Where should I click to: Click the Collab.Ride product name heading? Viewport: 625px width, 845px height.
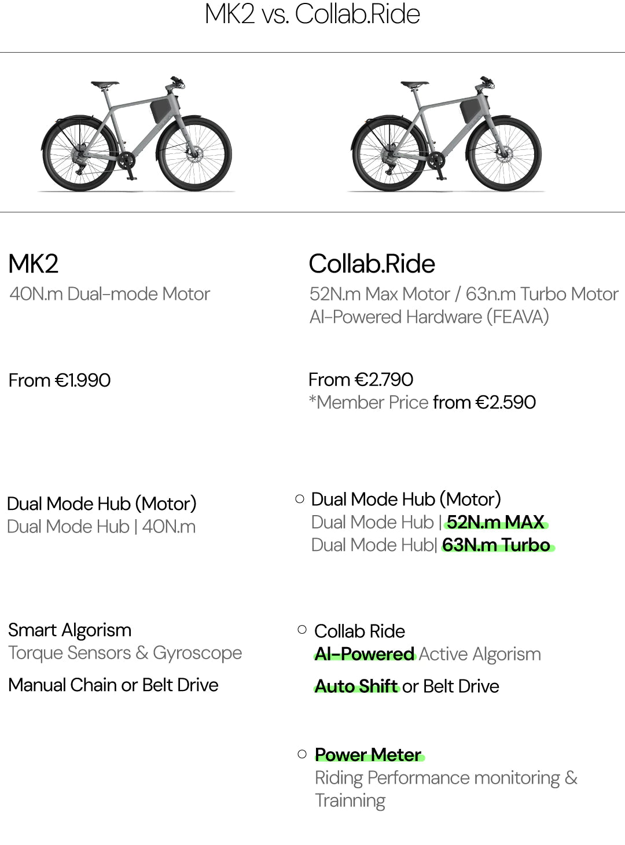tap(372, 264)
